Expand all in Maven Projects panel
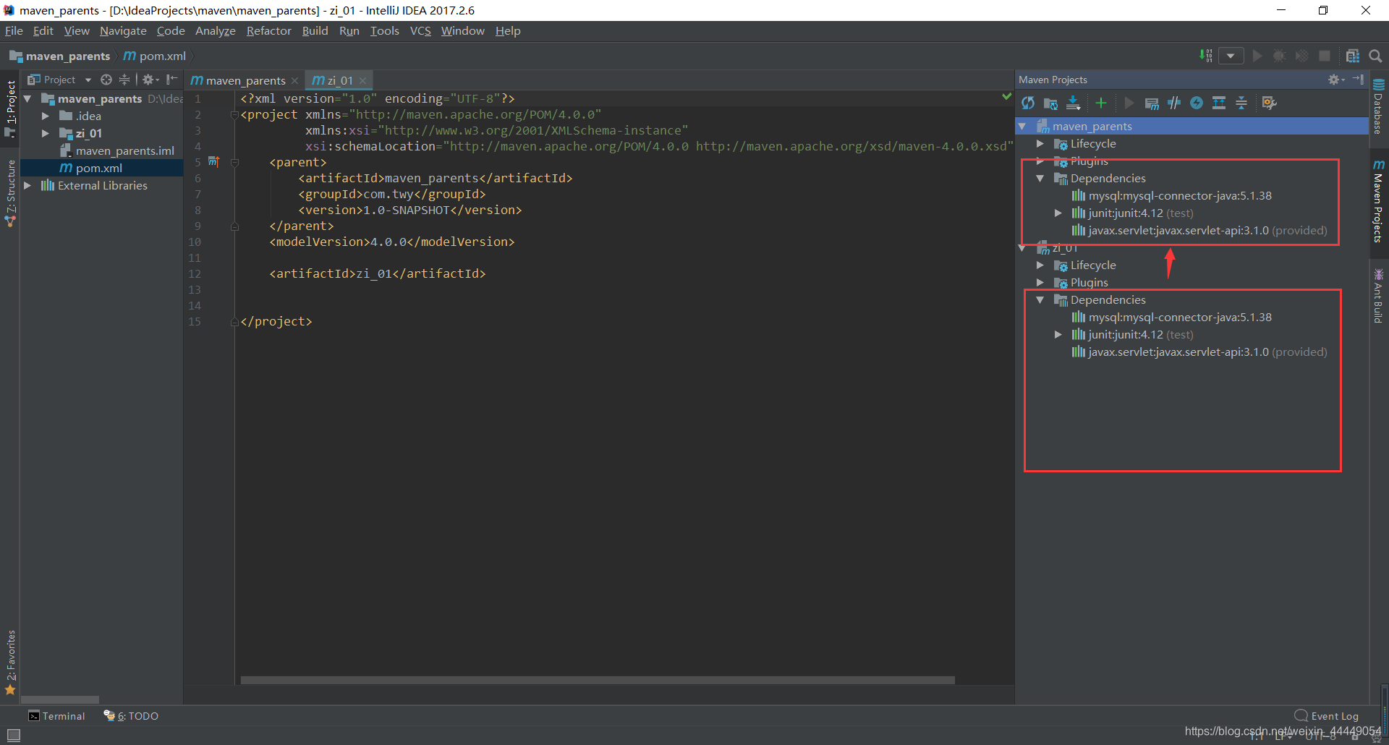Image resolution: width=1389 pixels, height=745 pixels. [1219, 103]
